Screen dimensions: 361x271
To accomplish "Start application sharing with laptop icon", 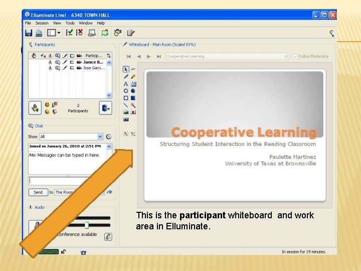I will (92, 33).
